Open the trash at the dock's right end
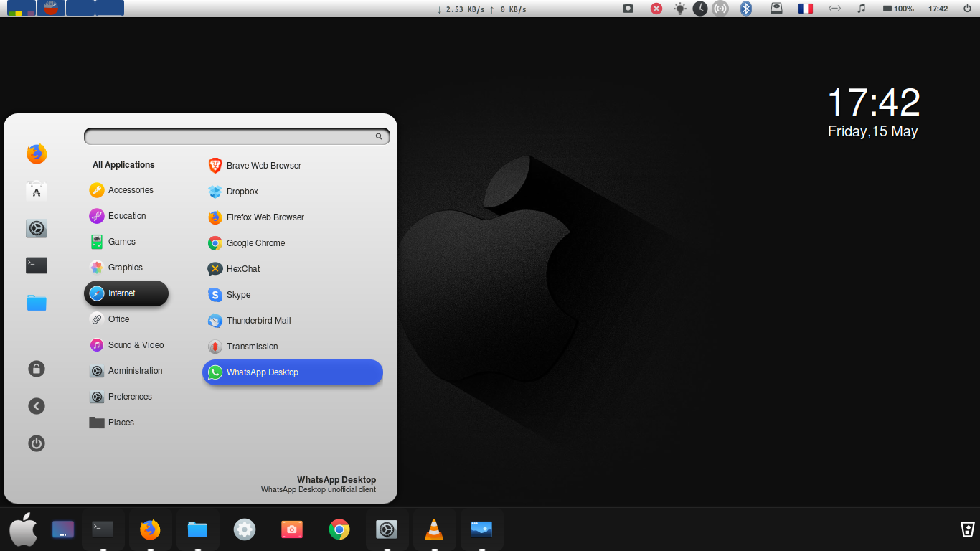Viewport: 980px width, 551px height. tap(967, 529)
